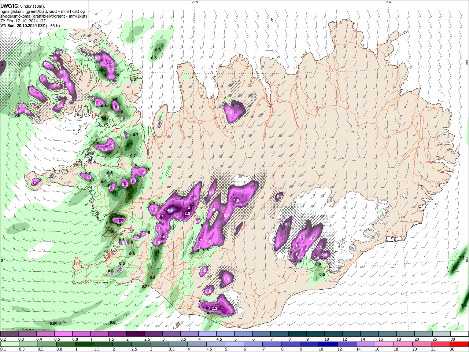Click the bright red swatch after 30, lower legend
This screenshot has height=352, width=469.
(x=459, y=344)
